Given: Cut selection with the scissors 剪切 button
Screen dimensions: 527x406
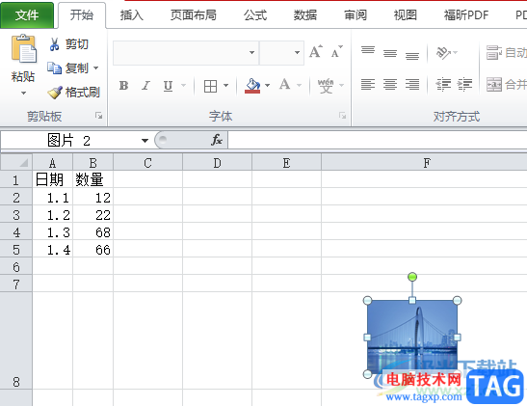Looking at the screenshot, I should click(x=68, y=44).
